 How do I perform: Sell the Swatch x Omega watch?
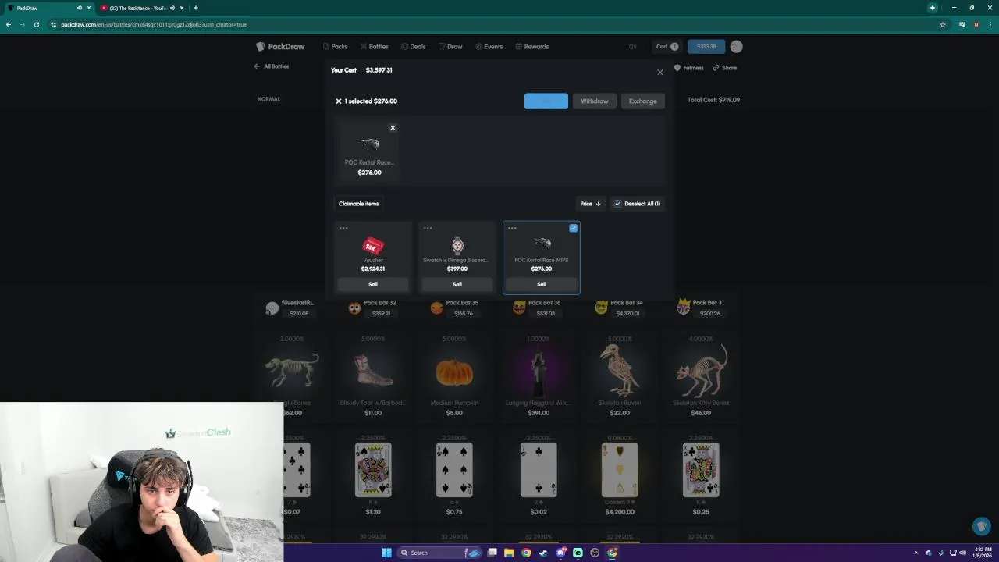point(457,284)
